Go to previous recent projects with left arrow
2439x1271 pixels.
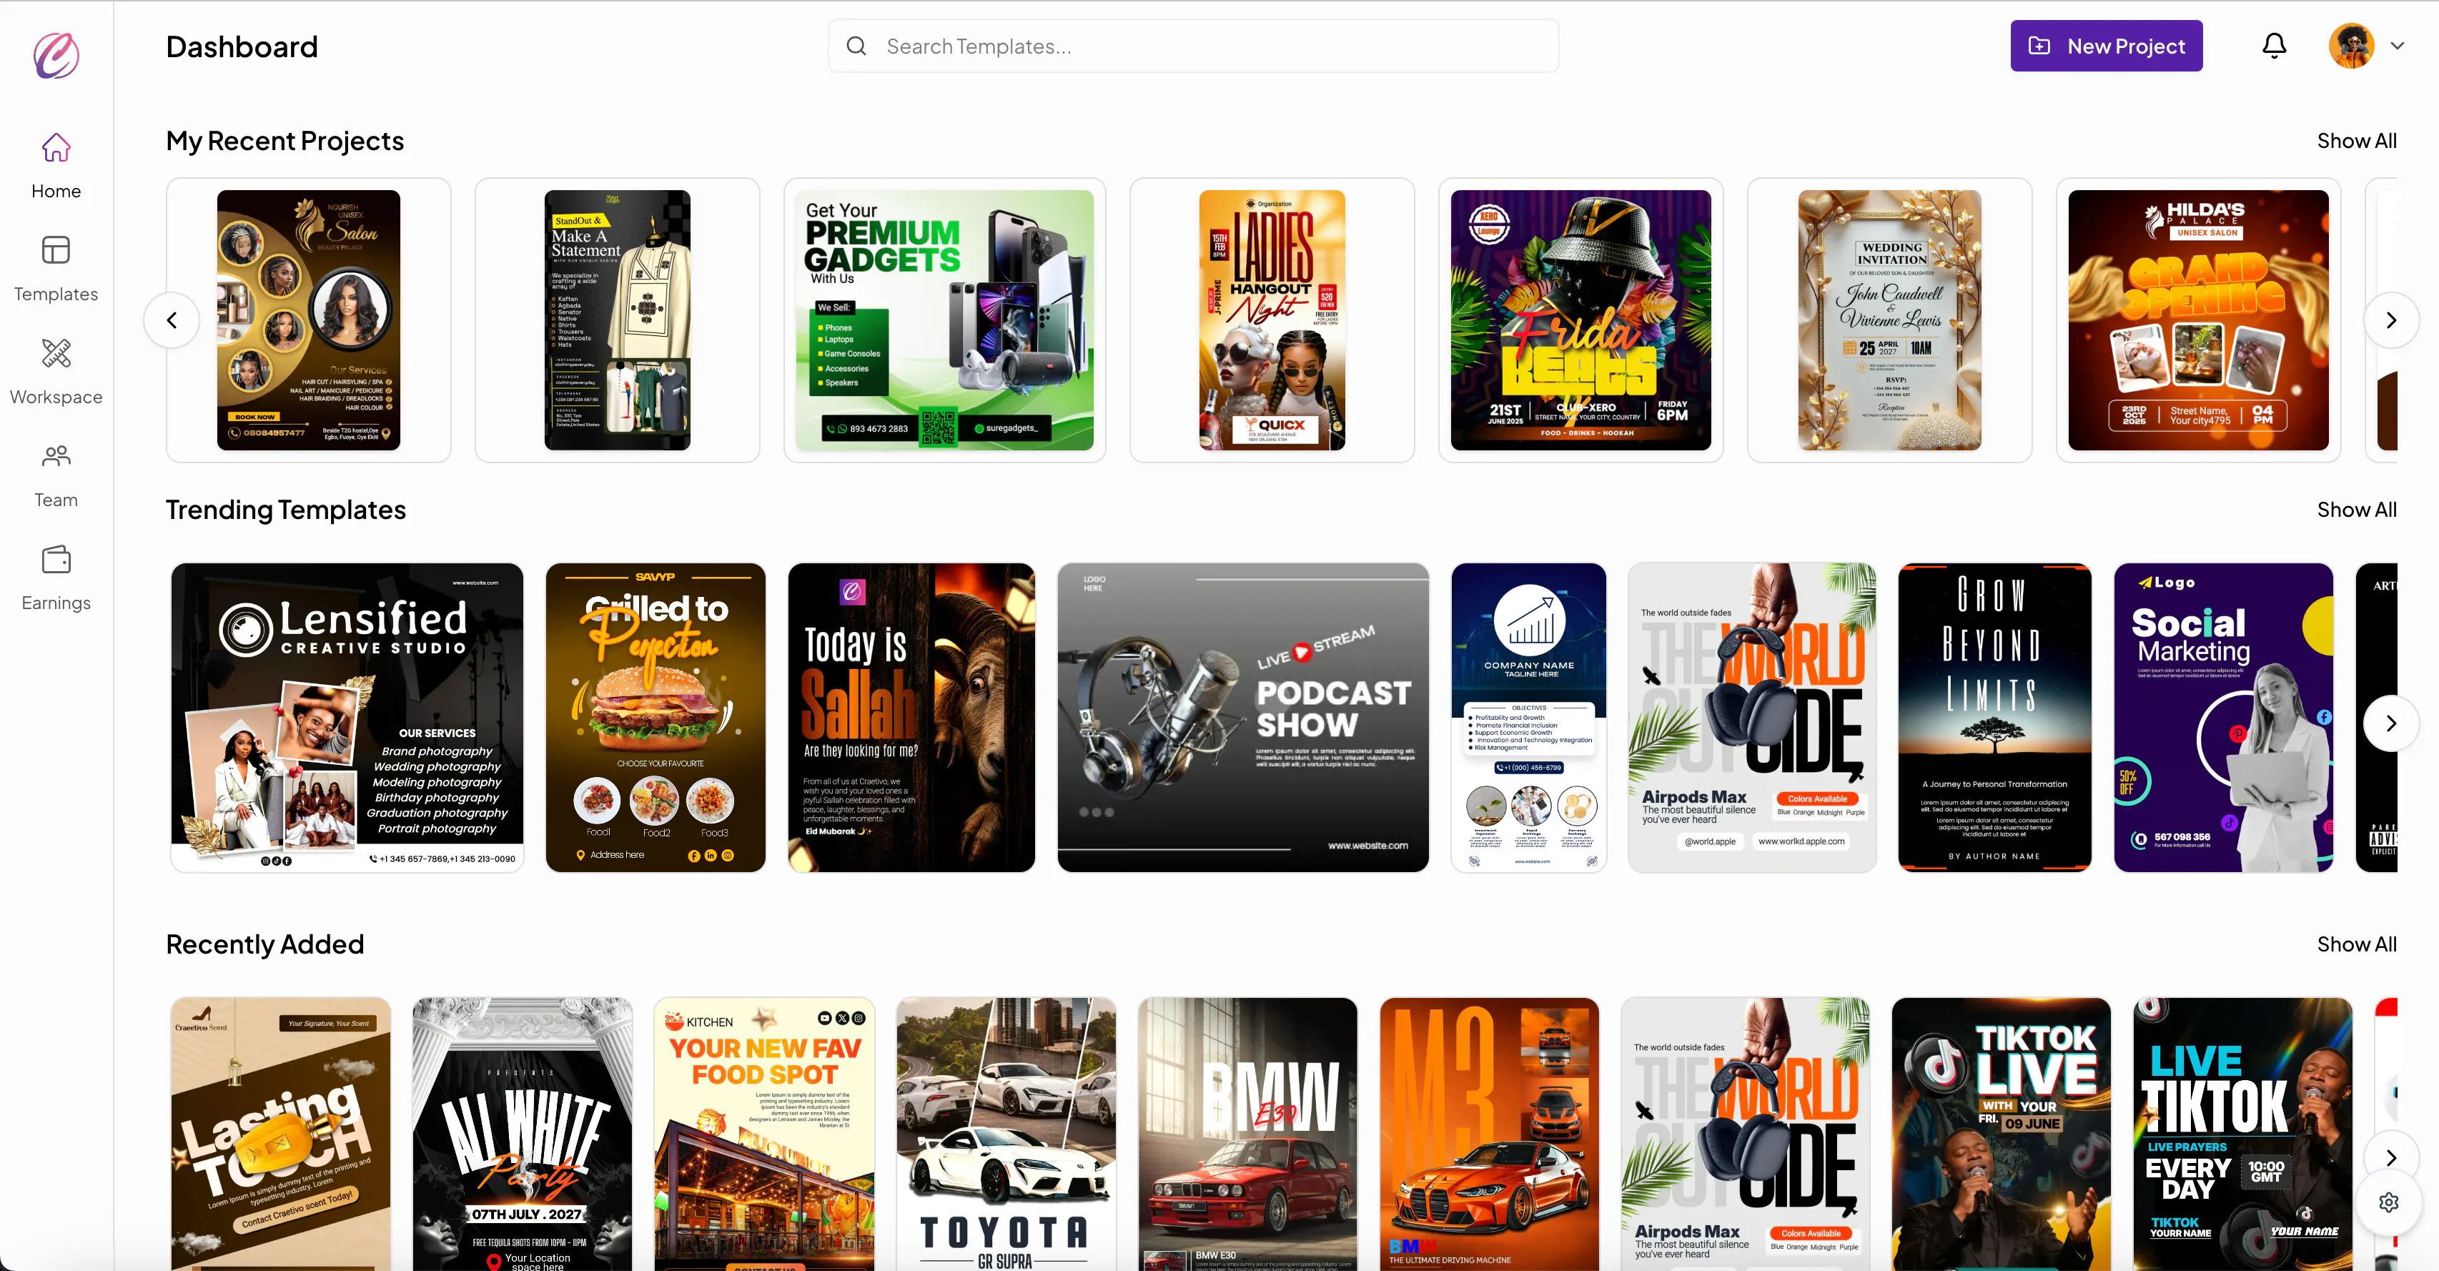click(x=172, y=320)
